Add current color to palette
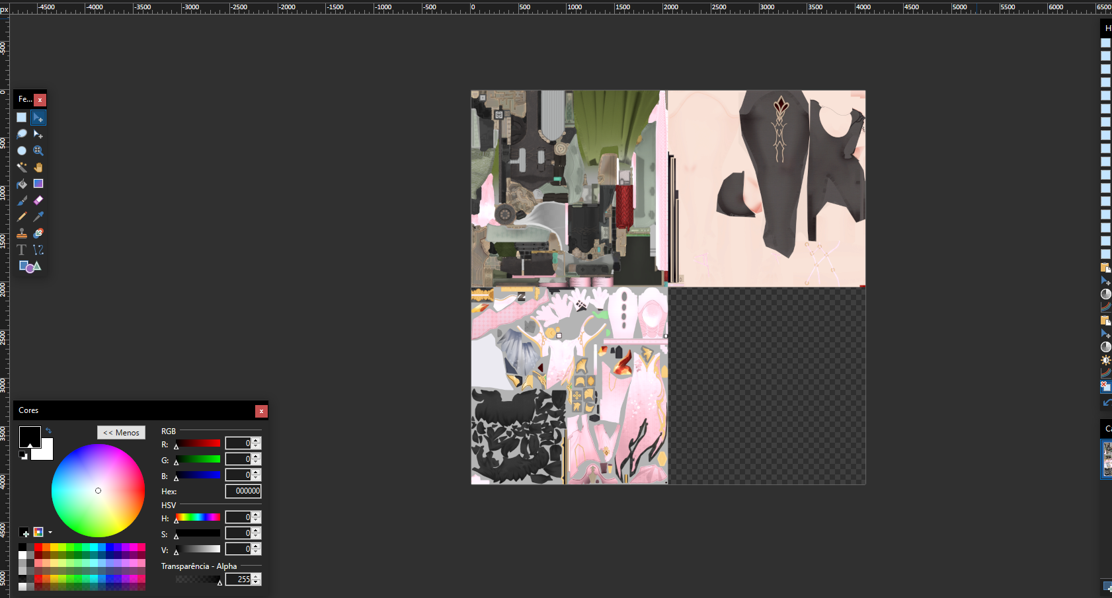Viewport: 1112px width, 598px height. pos(24,533)
